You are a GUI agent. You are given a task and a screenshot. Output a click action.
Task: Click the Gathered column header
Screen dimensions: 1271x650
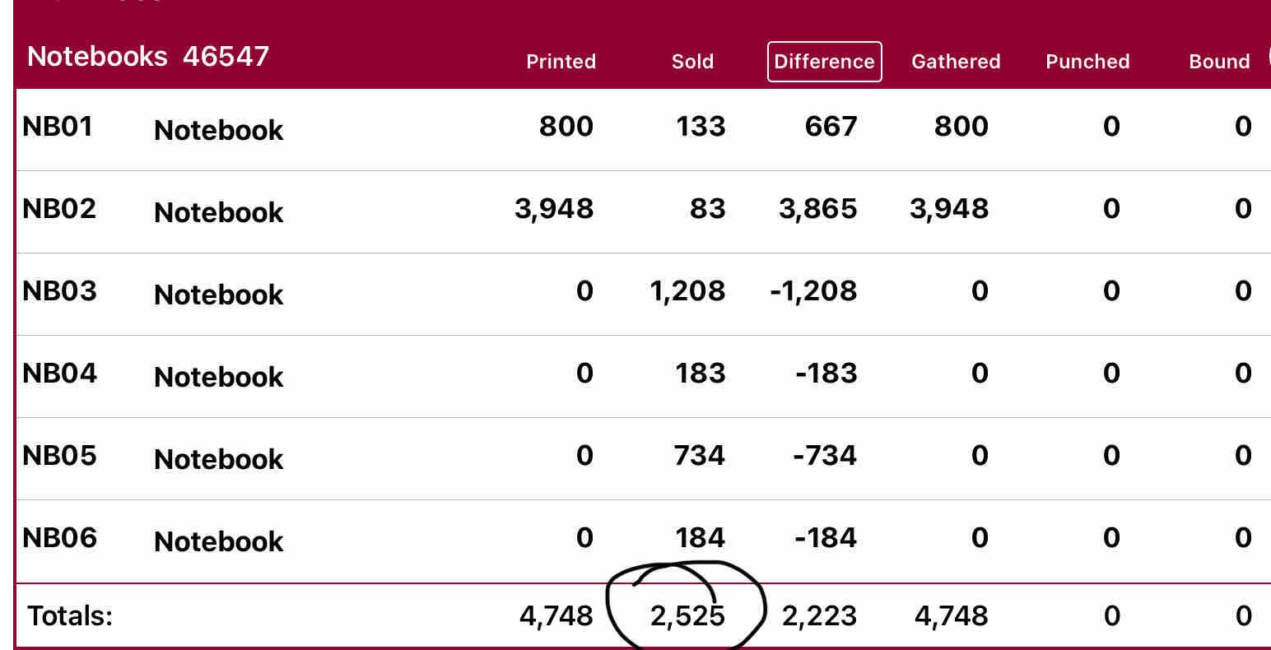point(956,62)
